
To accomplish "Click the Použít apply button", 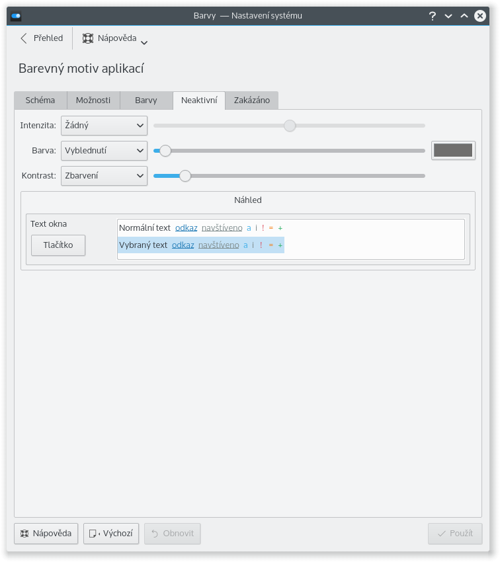I will click(x=455, y=534).
